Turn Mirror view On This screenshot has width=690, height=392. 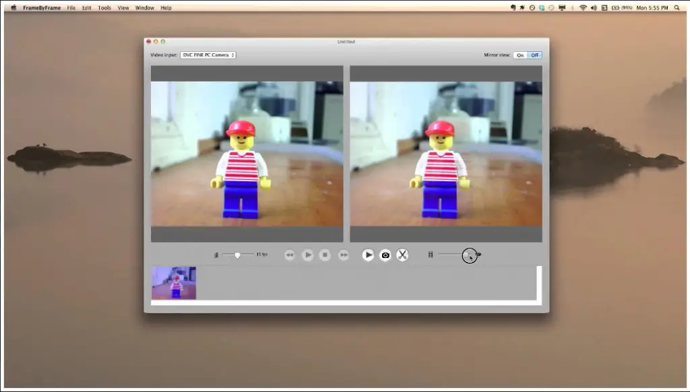(x=520, y=55)
